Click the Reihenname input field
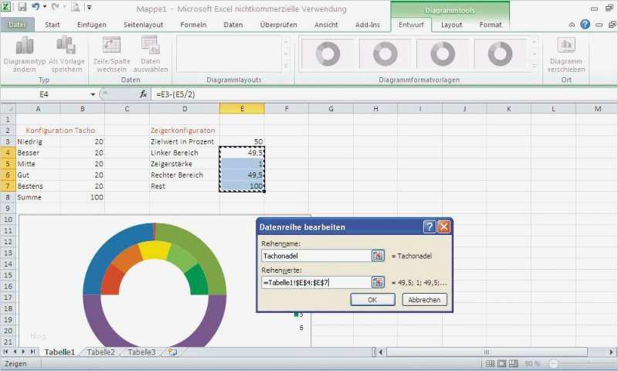The height and width of the screenshot is (371, 618). [x=316, y=256]
